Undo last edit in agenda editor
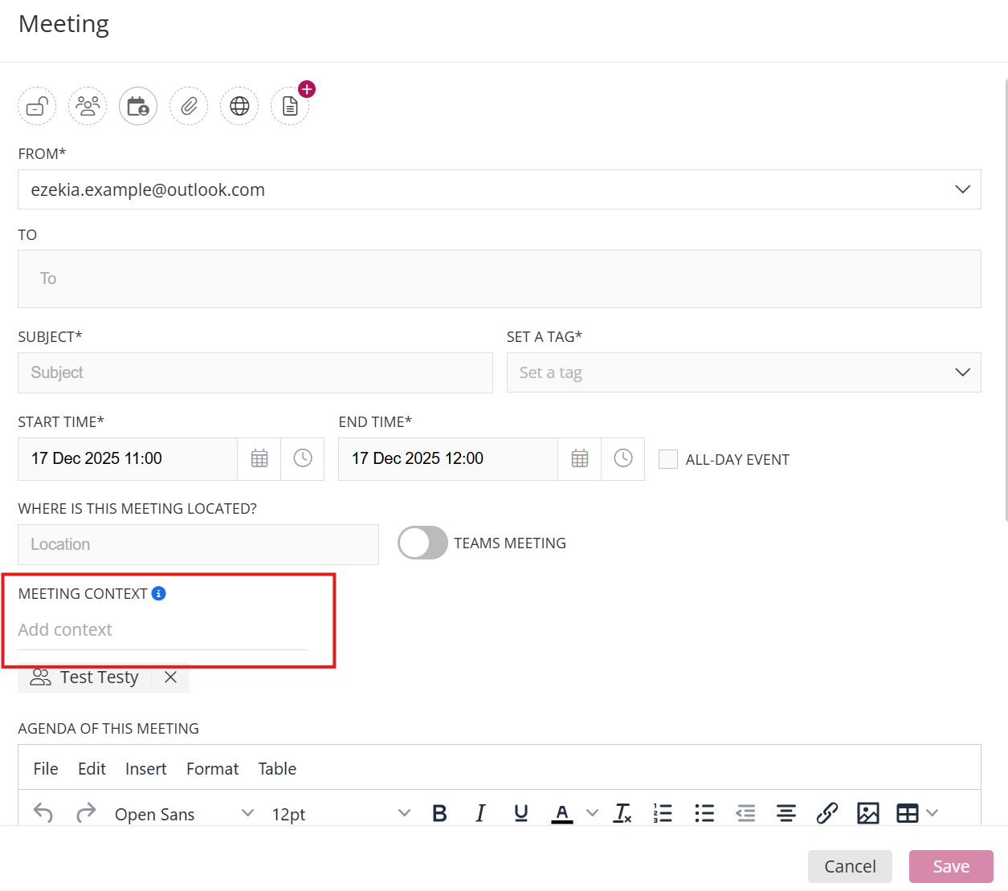Screen dimensions: 1008x891 (43, 813)
